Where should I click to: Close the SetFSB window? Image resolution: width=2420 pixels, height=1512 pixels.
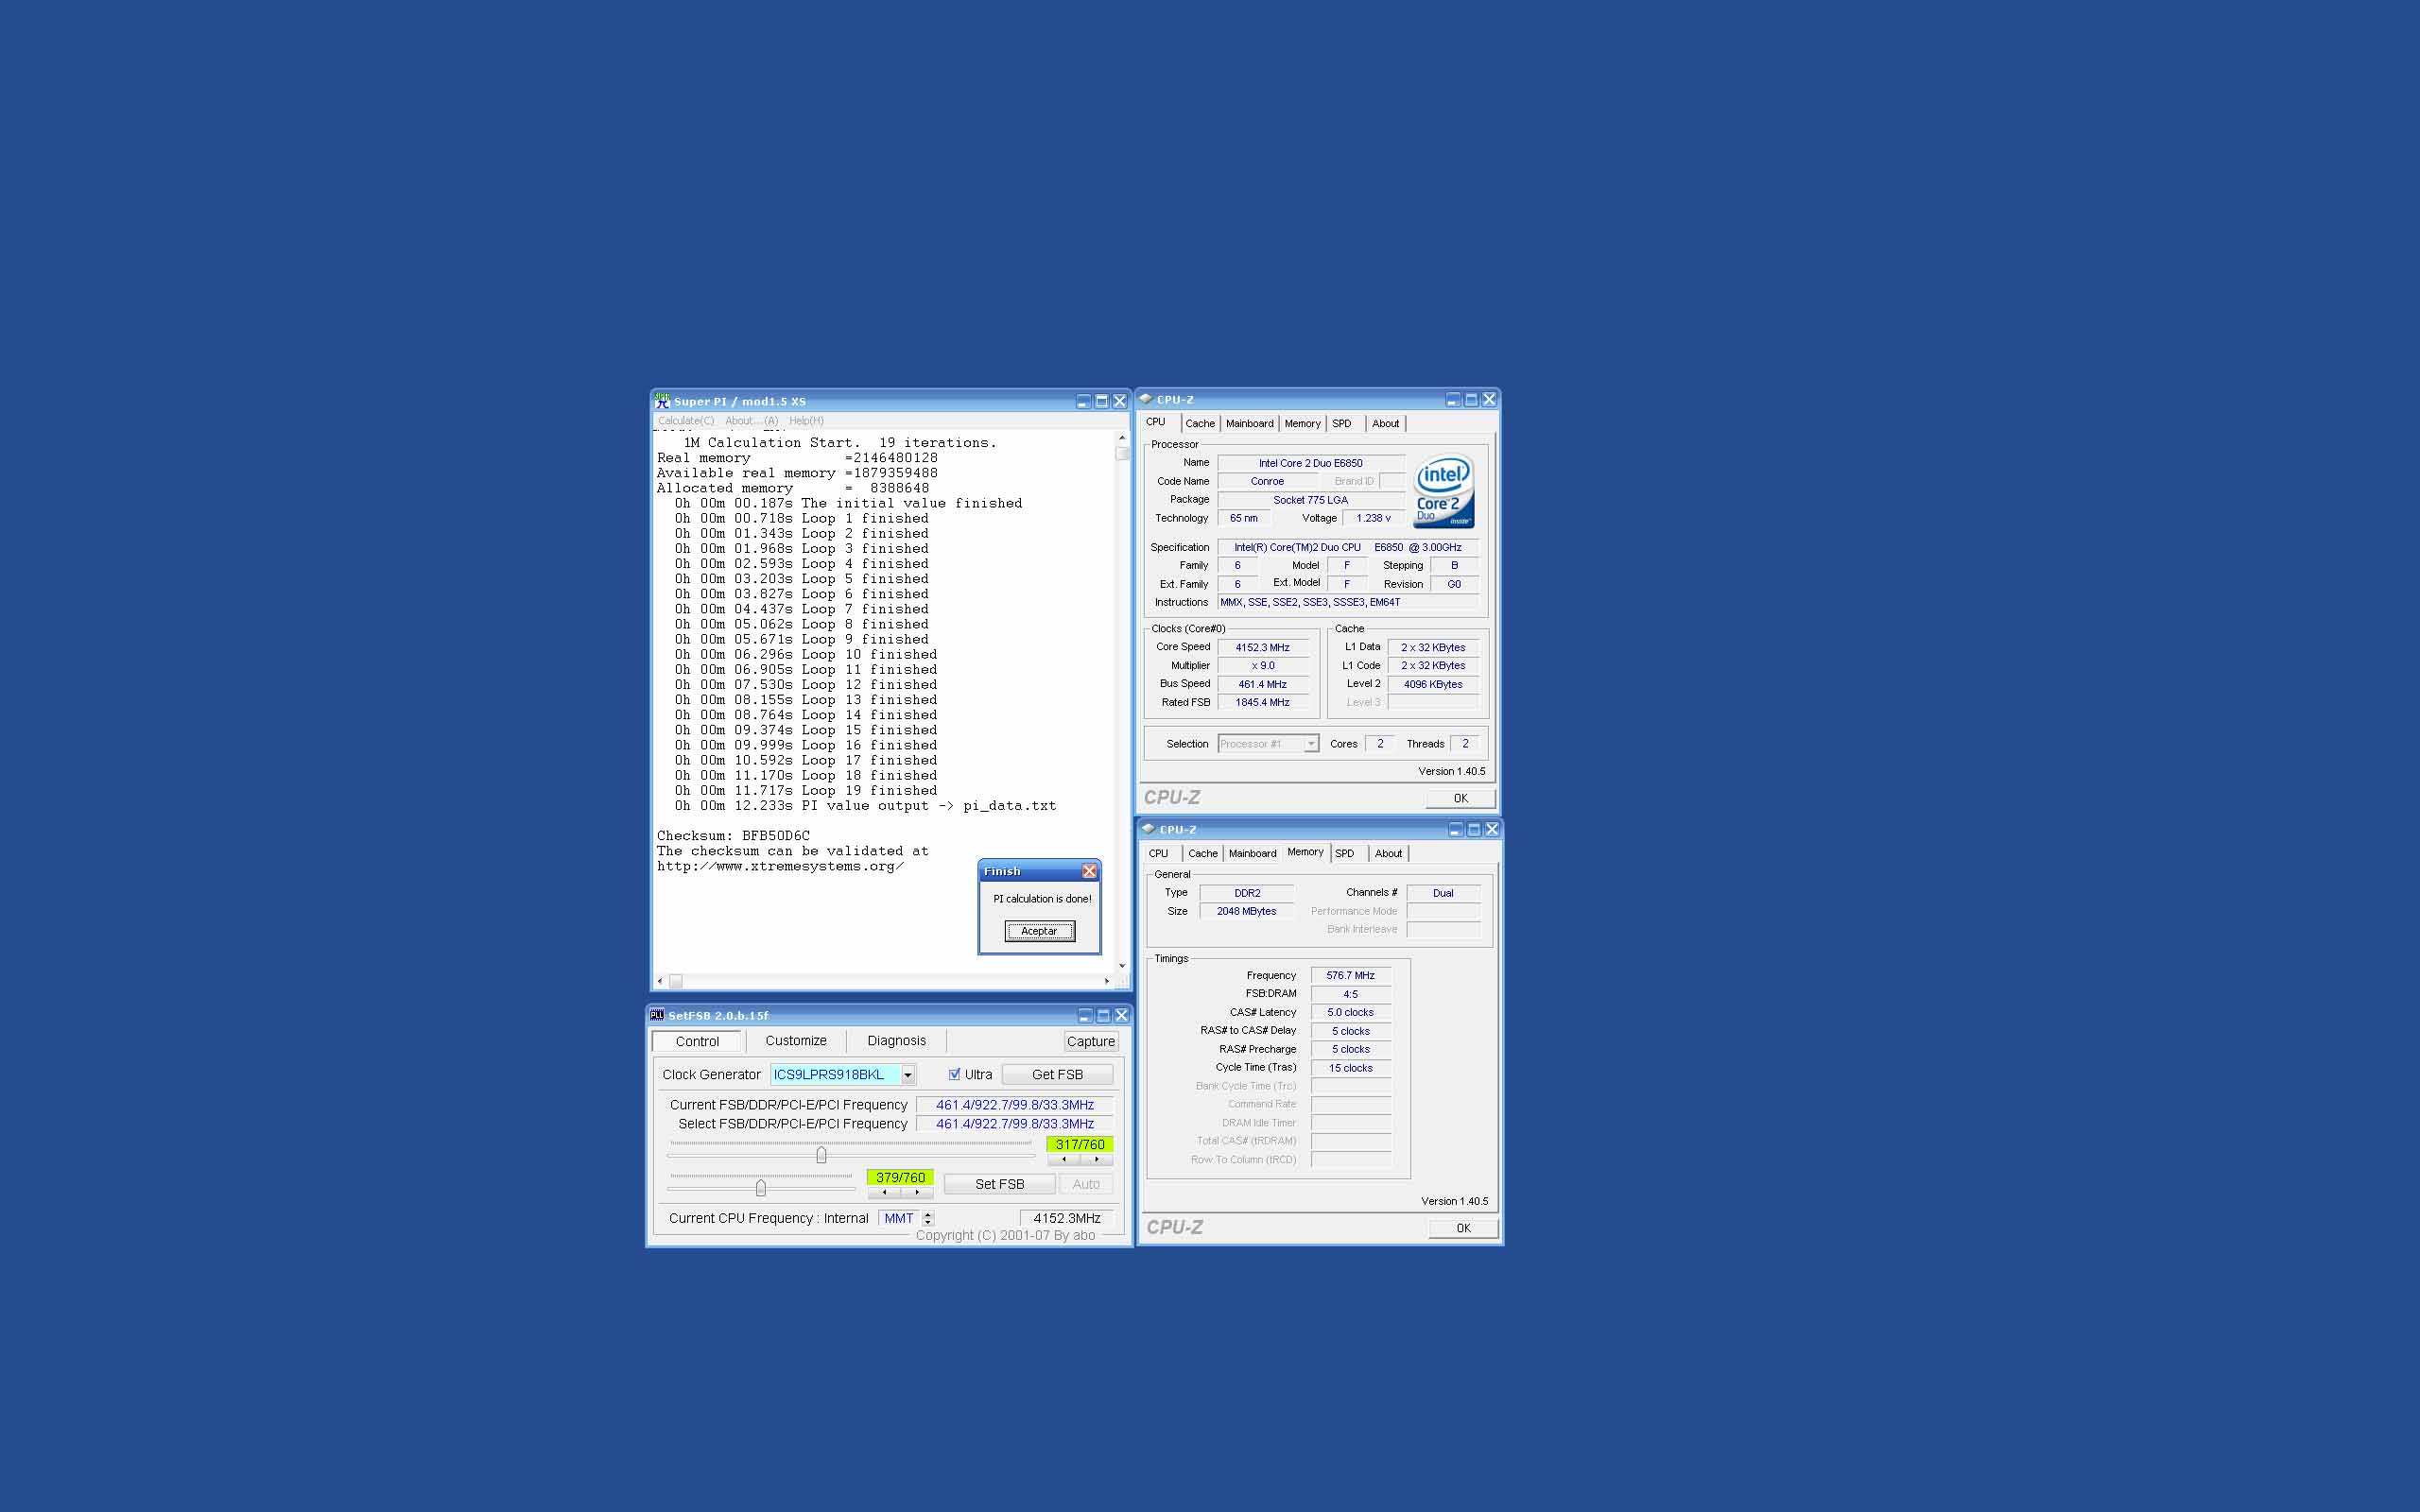pyautogui.click(x=1121, y=1015)
